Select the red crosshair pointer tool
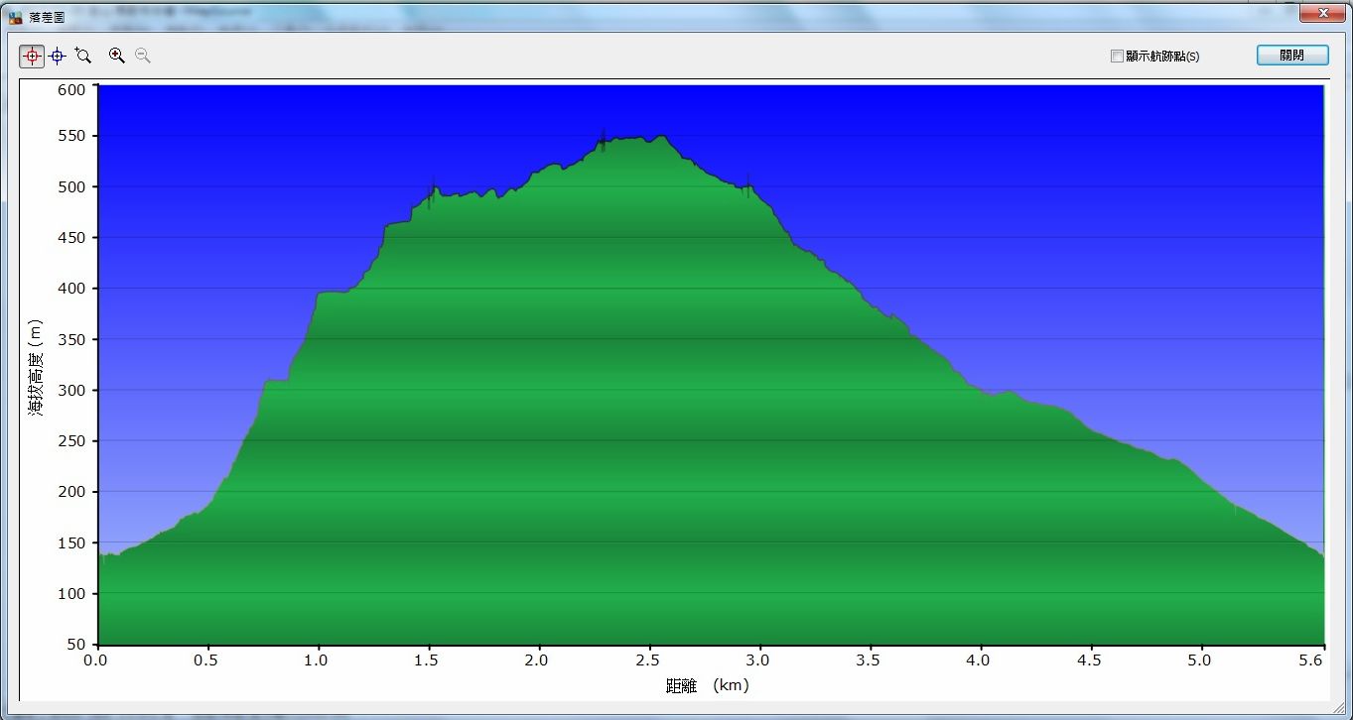This screenshot has height=720, width=1353. 32,57
